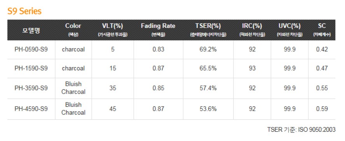Click the SC column header
Viewport: 345px width, 141px height.
point(322,30)
